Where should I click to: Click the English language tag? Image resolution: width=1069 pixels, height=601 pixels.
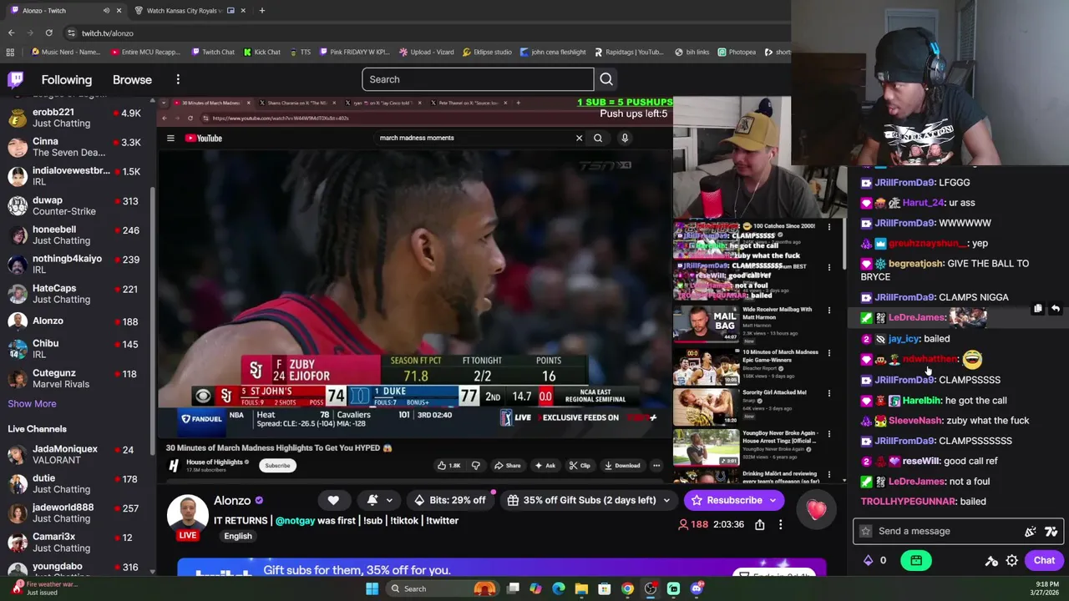[238, 537]
